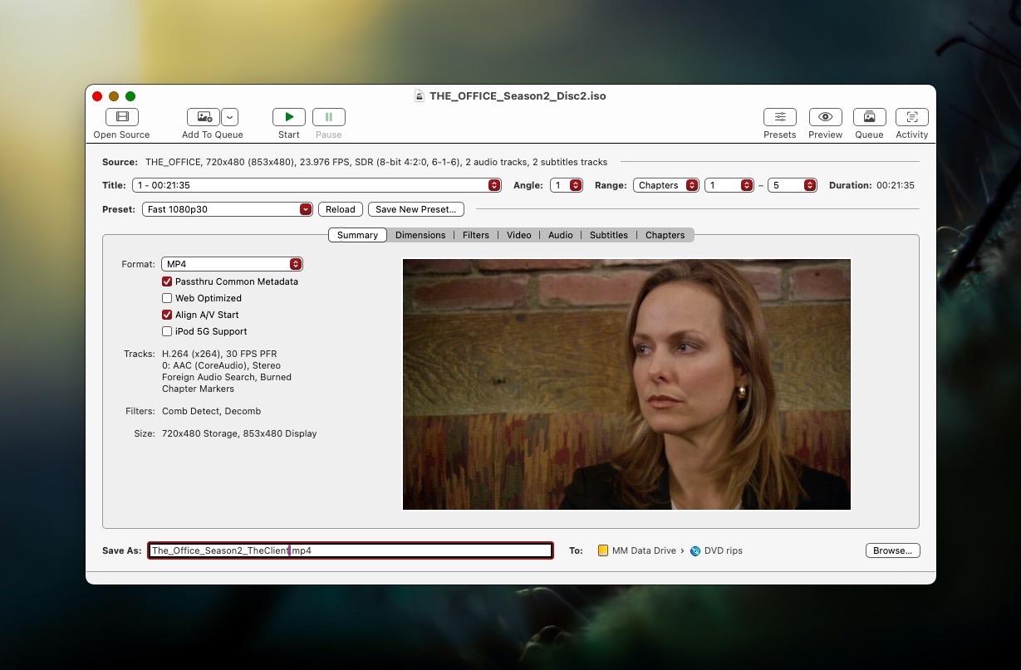Image resolution: width=1021 pixels, height=670 pixels.
Task: Switch to the Dimensions tab
Action: click(420, 235)
